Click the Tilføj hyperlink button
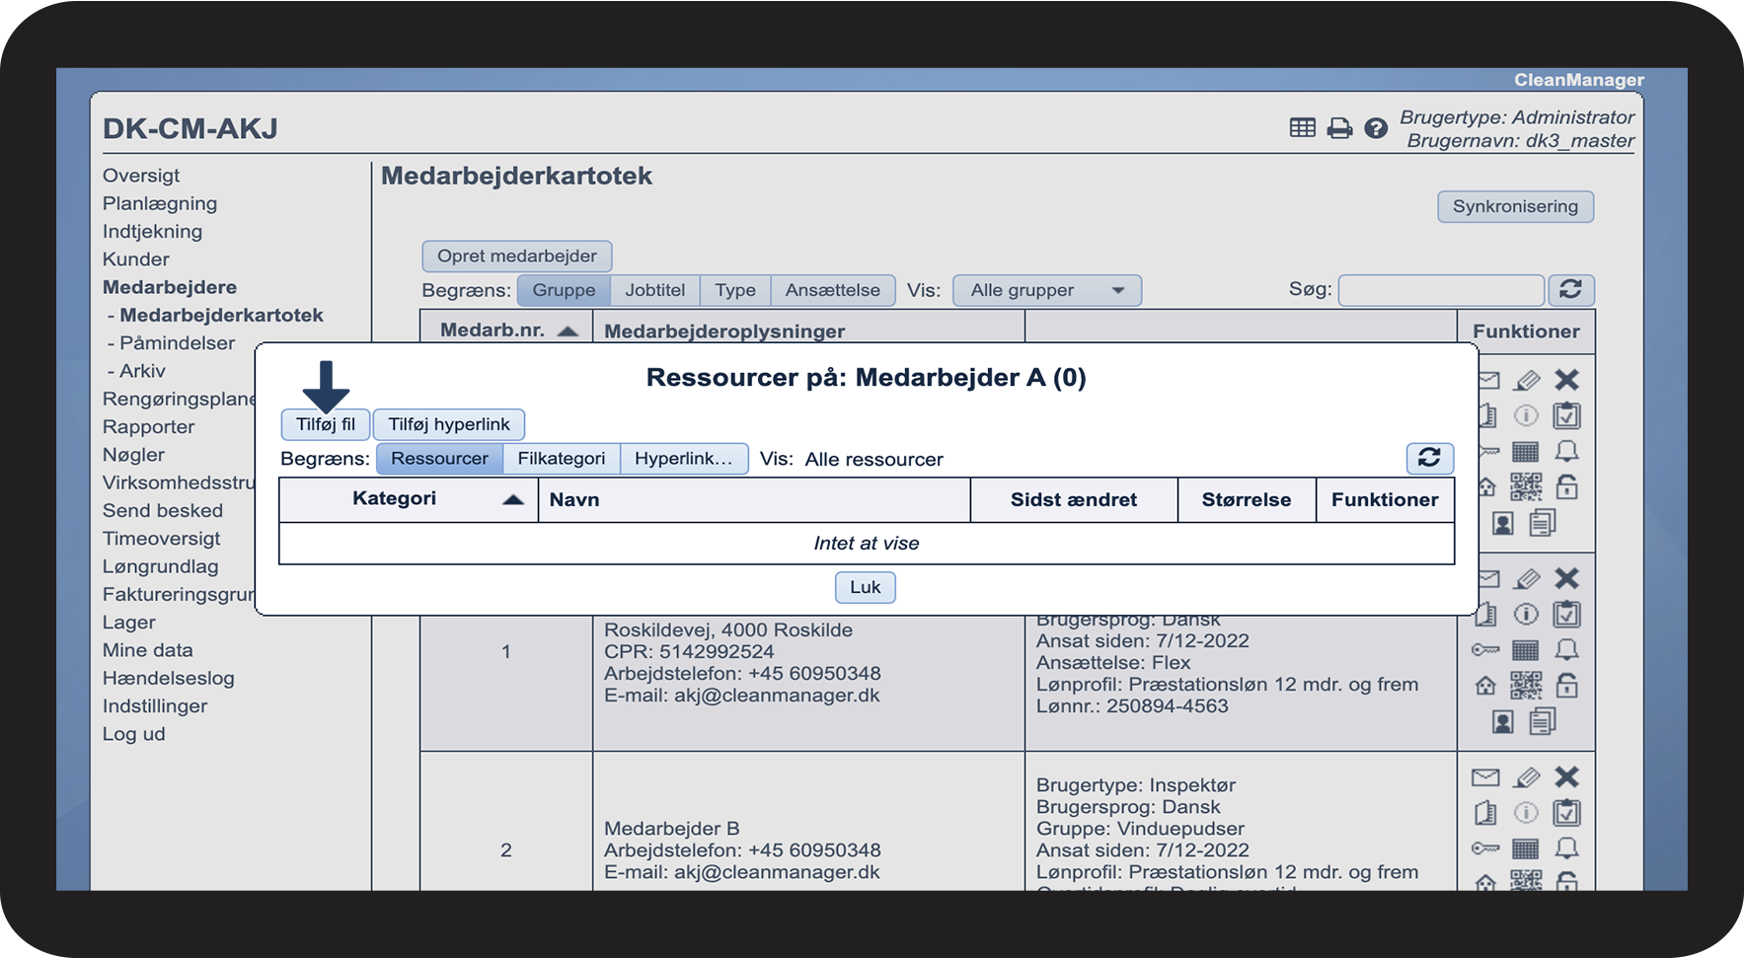 [449, 424]
